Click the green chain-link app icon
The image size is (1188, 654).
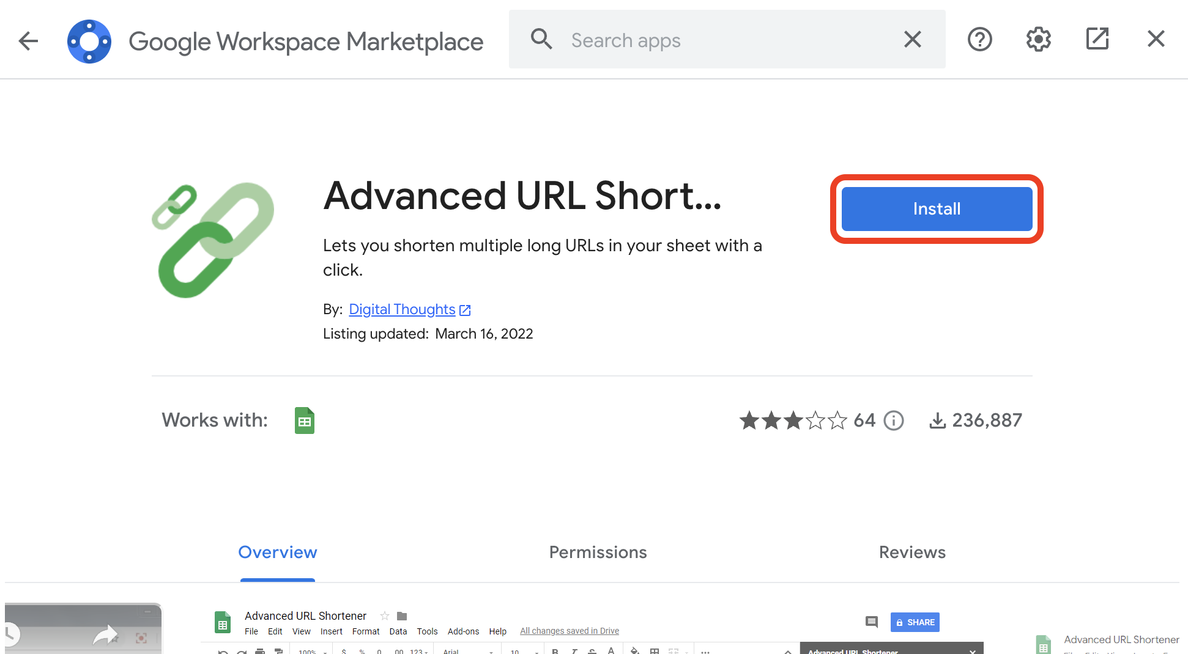coord(213,240)
